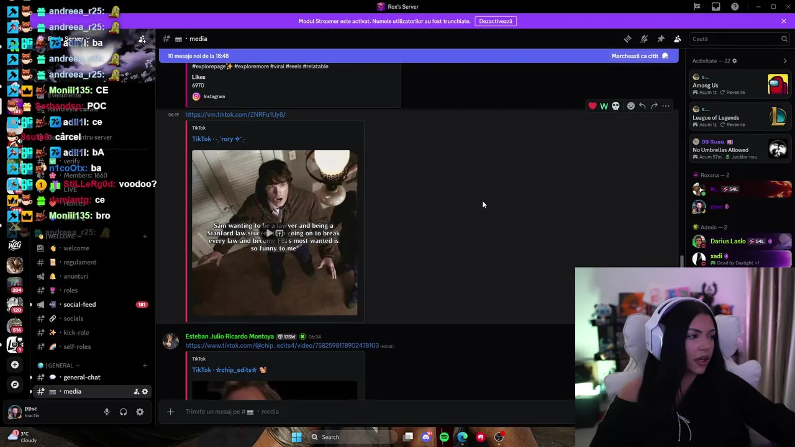Deafen audio with the headphones icon
795x447 pixels.
tap(123, 412)
